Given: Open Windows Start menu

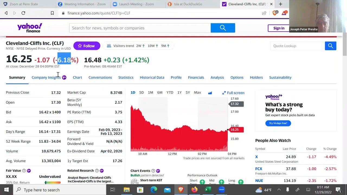Looking at the screenshot, I should click(x=7, y=190).
